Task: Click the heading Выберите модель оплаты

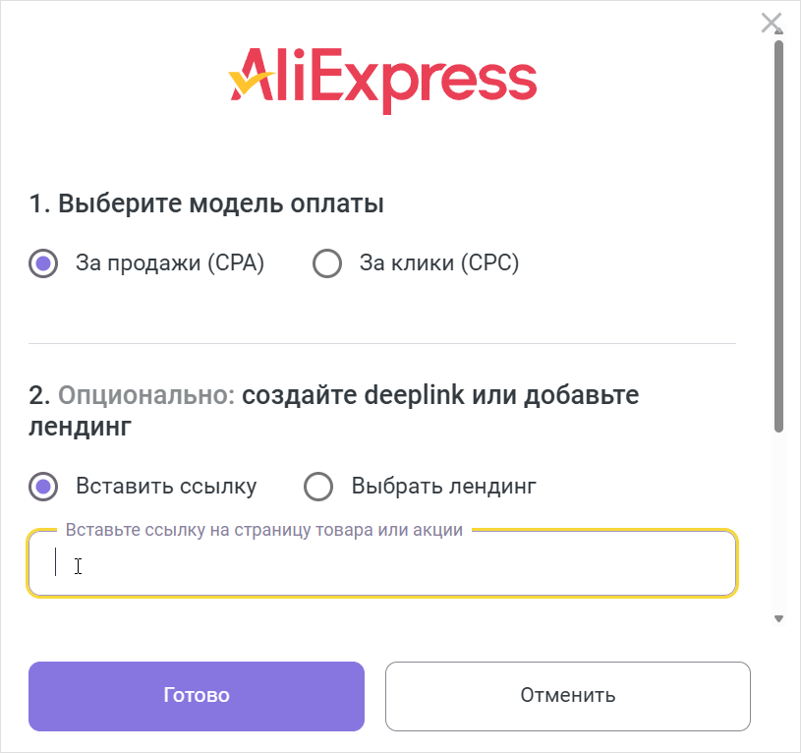Action: [206, 204]
